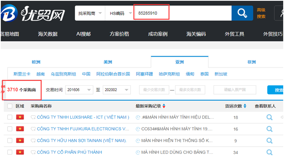284x156 pixels.
Task: Switch to the 欧洲 region tab
Action: (36, 62)
